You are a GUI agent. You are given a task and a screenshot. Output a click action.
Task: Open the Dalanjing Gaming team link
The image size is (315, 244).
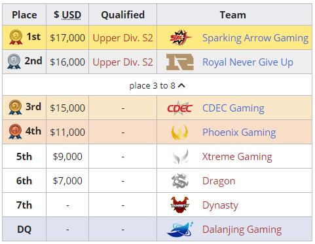pyautogui.click(x=242, y=230)
